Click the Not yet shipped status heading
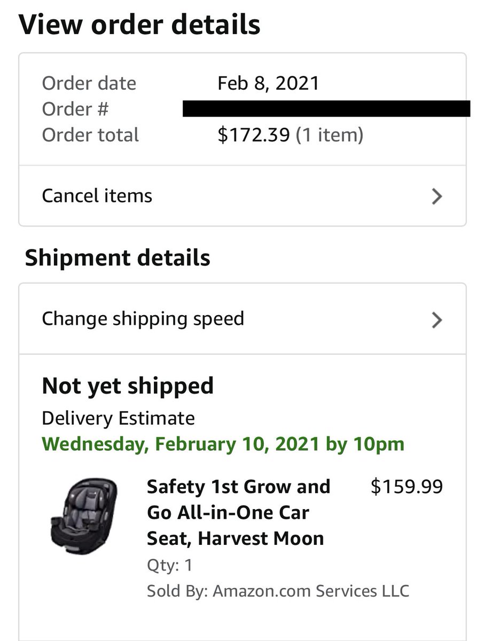 [128, 386]
